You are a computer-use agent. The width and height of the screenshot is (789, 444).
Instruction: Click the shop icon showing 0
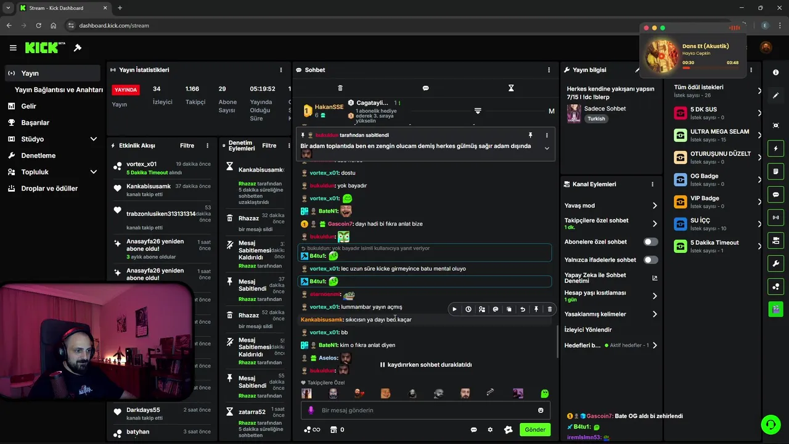(x=337, y=430)
